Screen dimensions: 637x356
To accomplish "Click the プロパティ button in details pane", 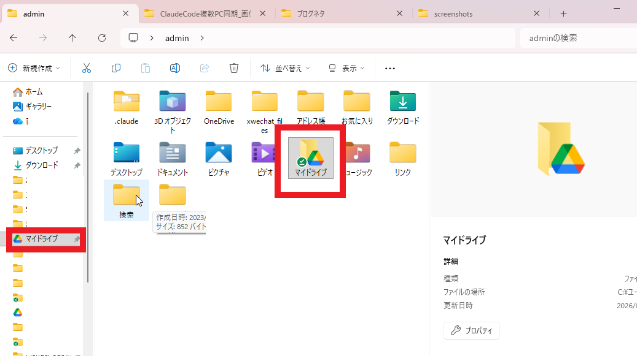I will click(471, 330).
